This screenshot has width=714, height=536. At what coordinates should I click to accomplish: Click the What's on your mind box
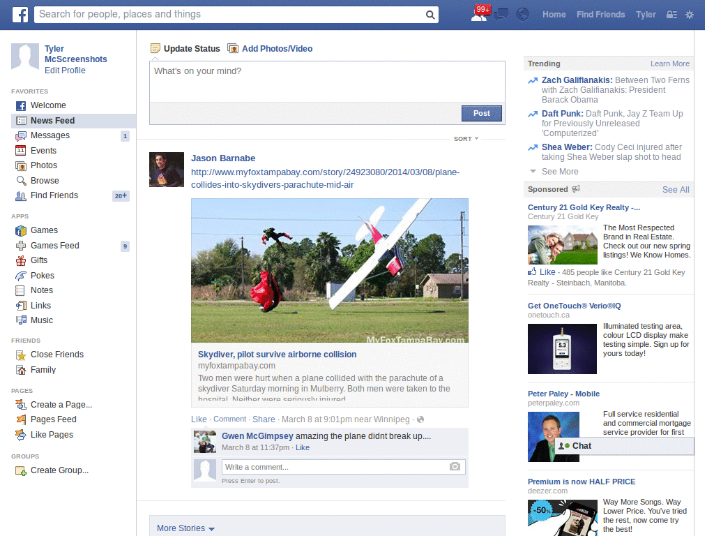[x=327, y=82]
